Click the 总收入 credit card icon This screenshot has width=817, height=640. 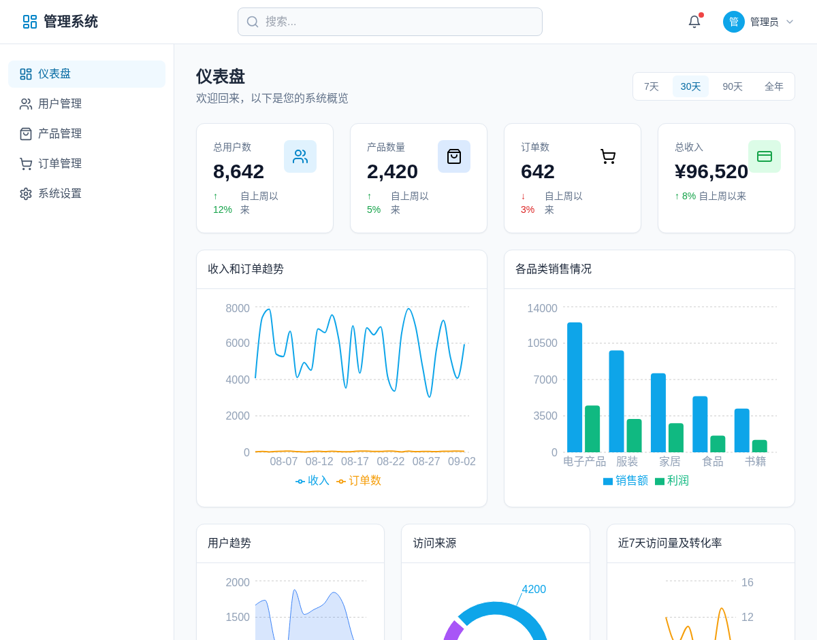[765, 156]
